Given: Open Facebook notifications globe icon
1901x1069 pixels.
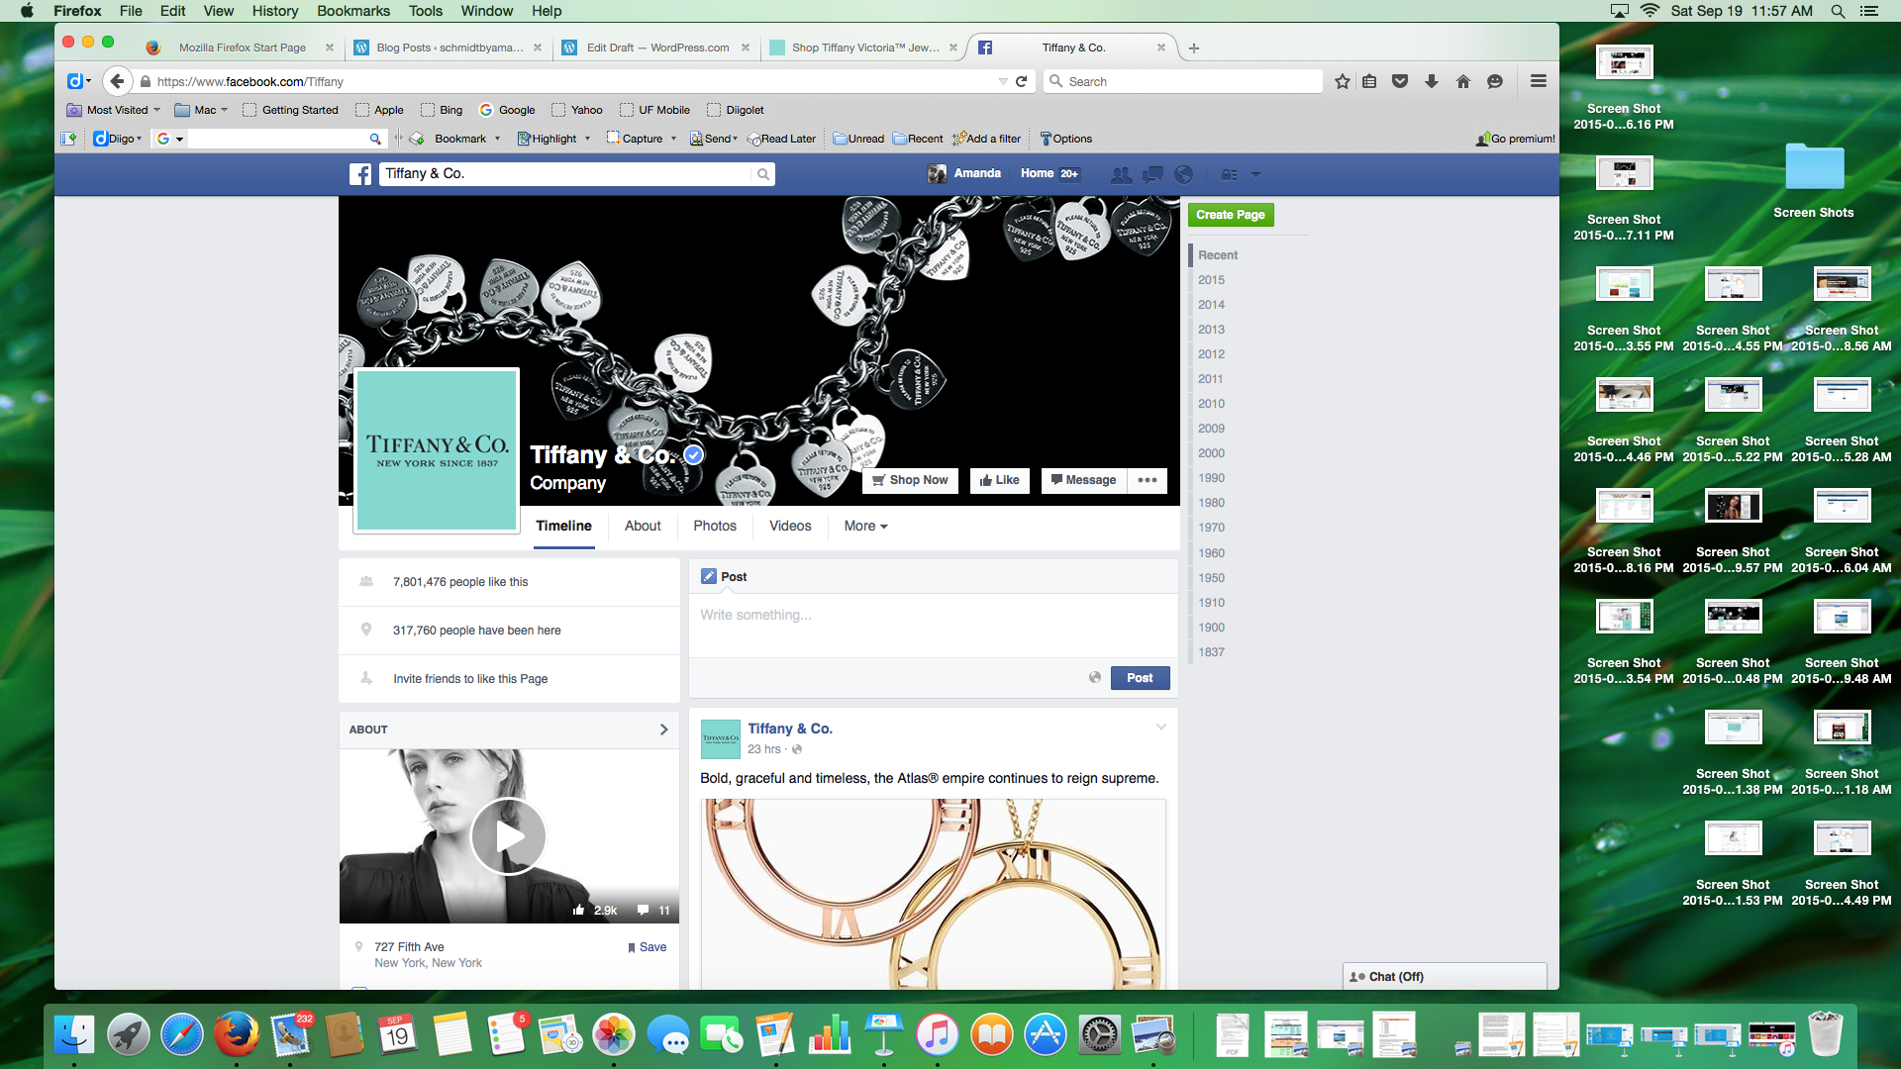Looking at the screenshot, I should pyautogui.click(x=1183, y=174).
